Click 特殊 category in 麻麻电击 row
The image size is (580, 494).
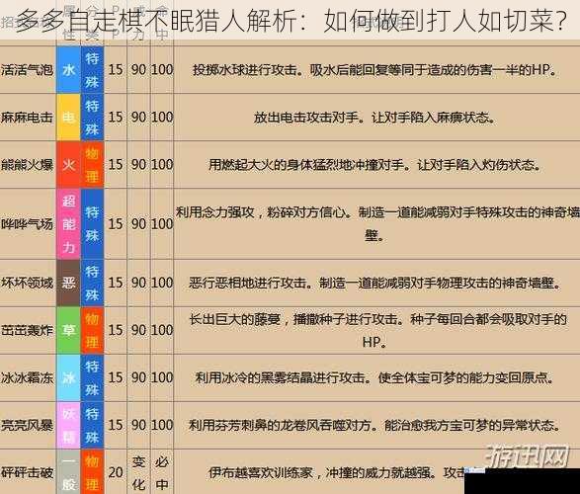click(x=92, y=118)
